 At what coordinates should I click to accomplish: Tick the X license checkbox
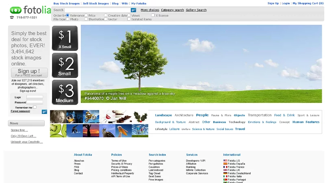pos(153,15)
